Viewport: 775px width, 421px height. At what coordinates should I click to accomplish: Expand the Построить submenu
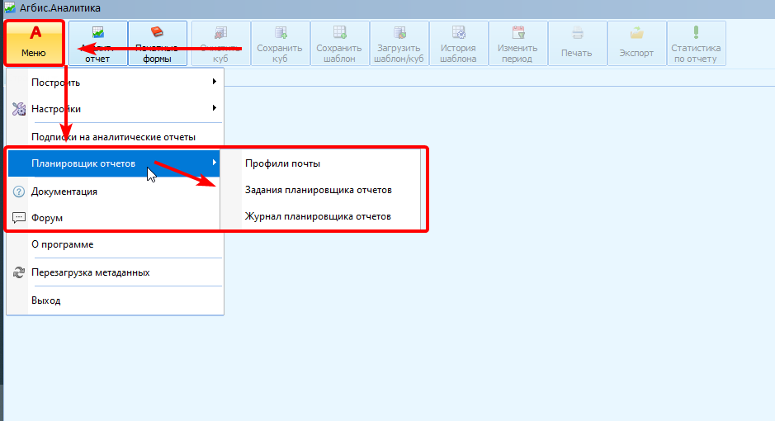pyautogui.click(x=115, y=82)
